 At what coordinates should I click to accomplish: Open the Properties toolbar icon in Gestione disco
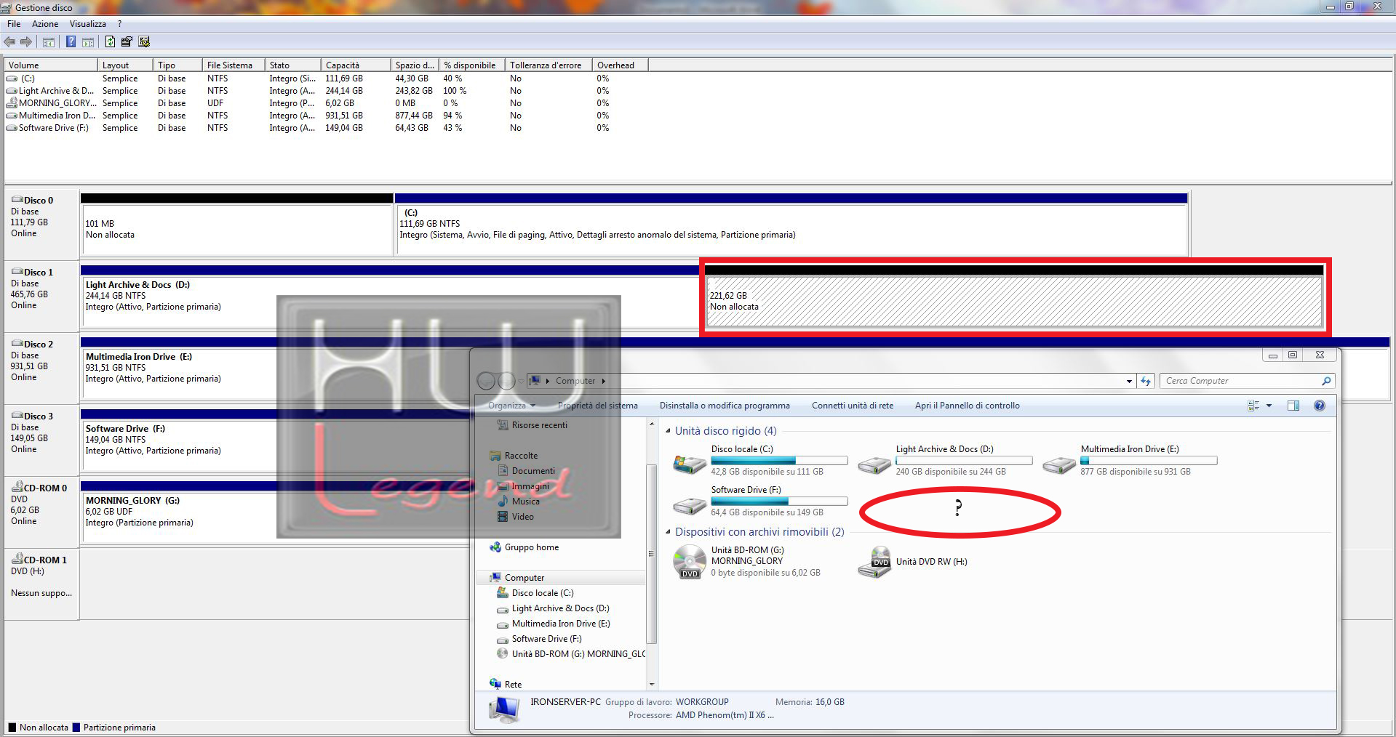click(x=127, y=41)
